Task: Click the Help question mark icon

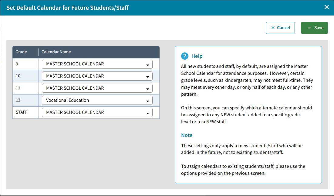Action: tap(185, 56)
